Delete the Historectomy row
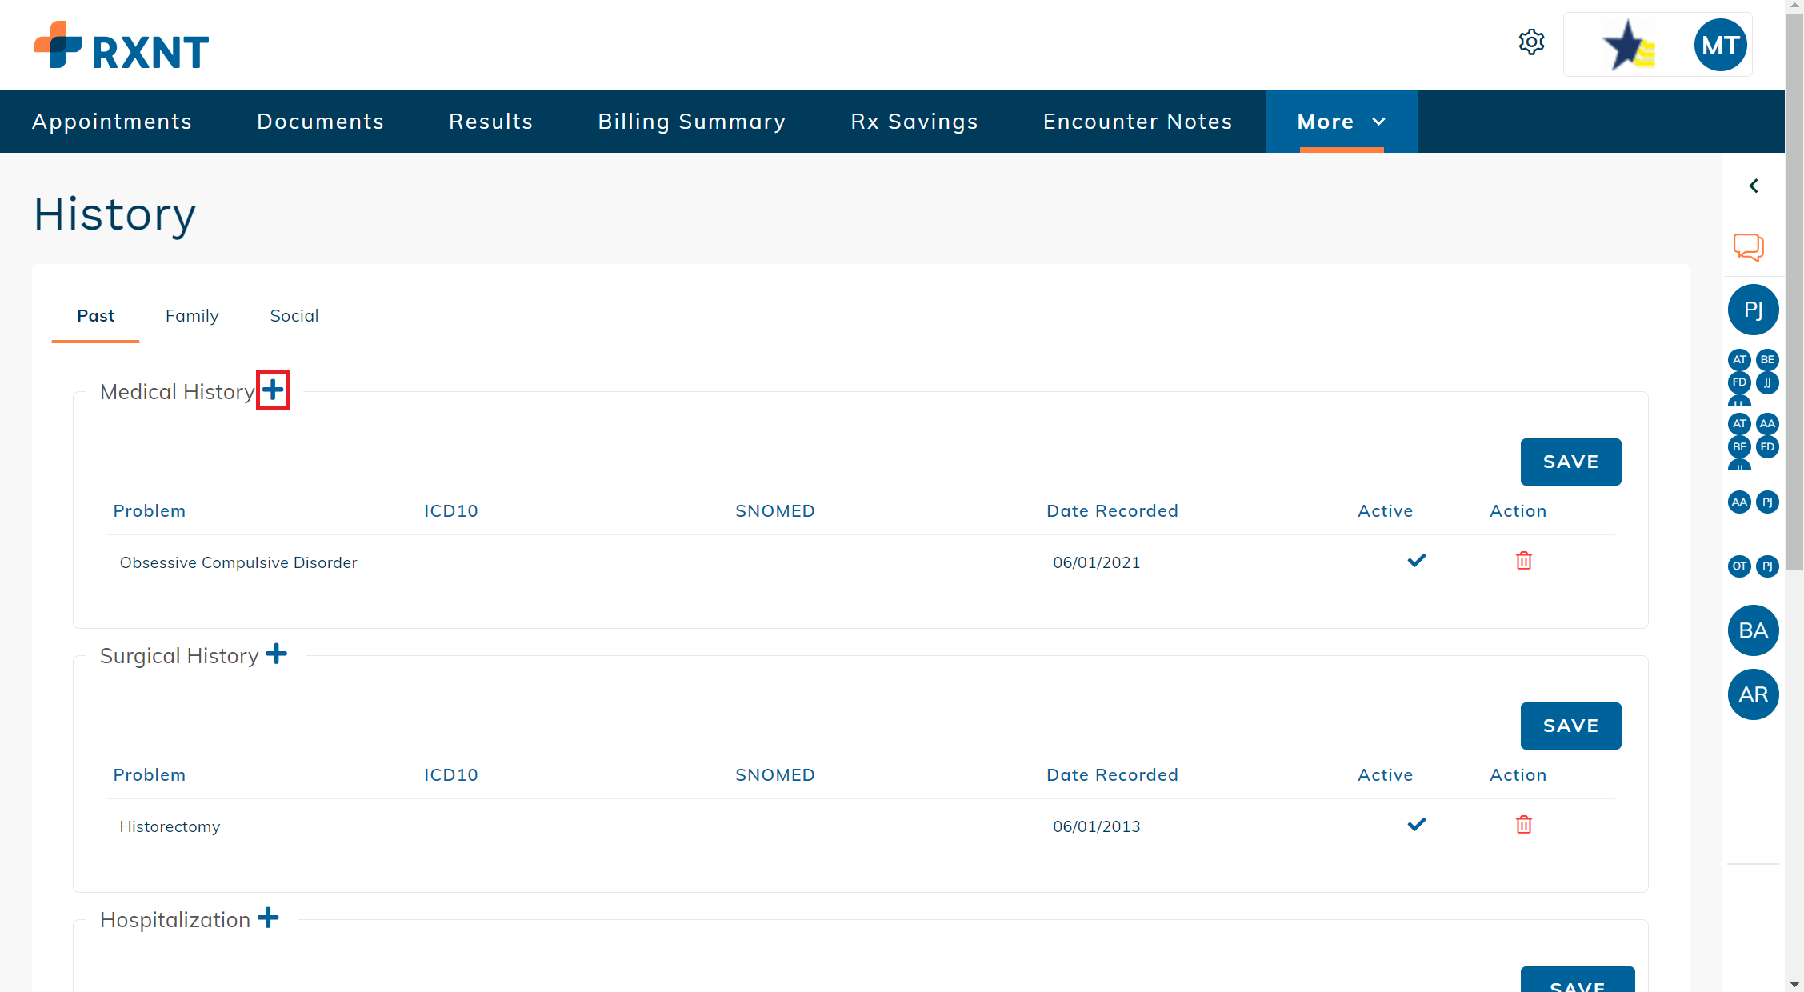 point(1524,825)
